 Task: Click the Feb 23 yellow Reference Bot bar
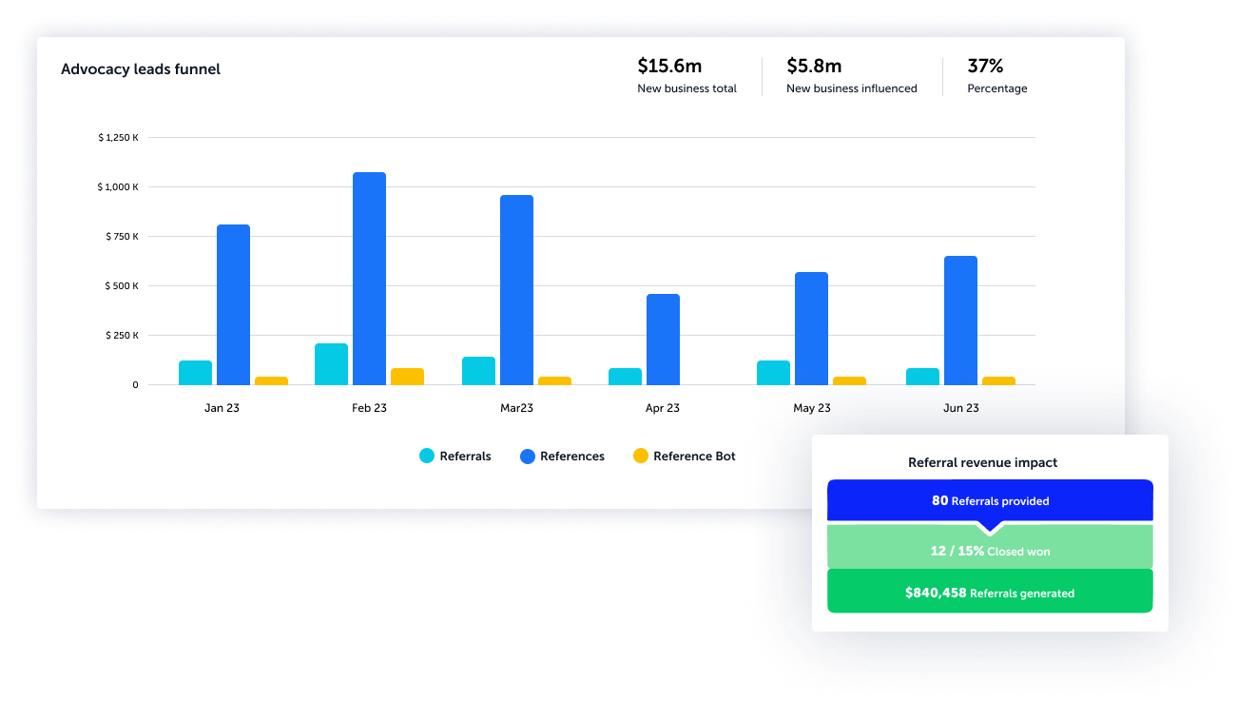[x=407, y=377]
